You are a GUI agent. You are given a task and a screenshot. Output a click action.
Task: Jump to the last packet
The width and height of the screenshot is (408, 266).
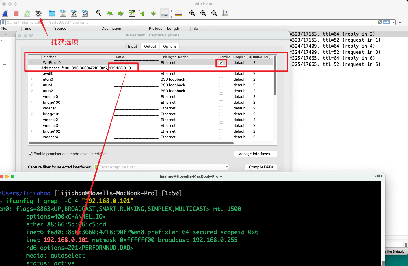click(154, 13)
